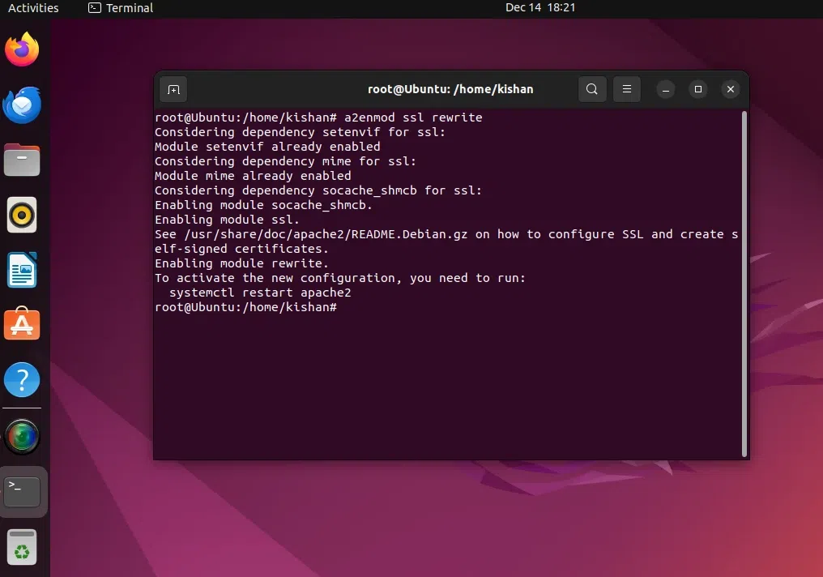Click 'elf-signed certificates.' line
This screenshot has height=577, width=823.
pos(242,249)
